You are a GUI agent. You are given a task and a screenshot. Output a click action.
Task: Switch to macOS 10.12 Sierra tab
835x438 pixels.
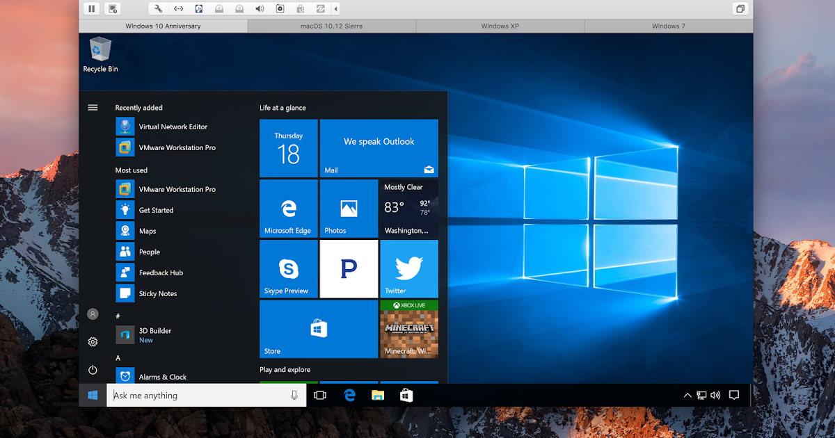pos(331,26)
